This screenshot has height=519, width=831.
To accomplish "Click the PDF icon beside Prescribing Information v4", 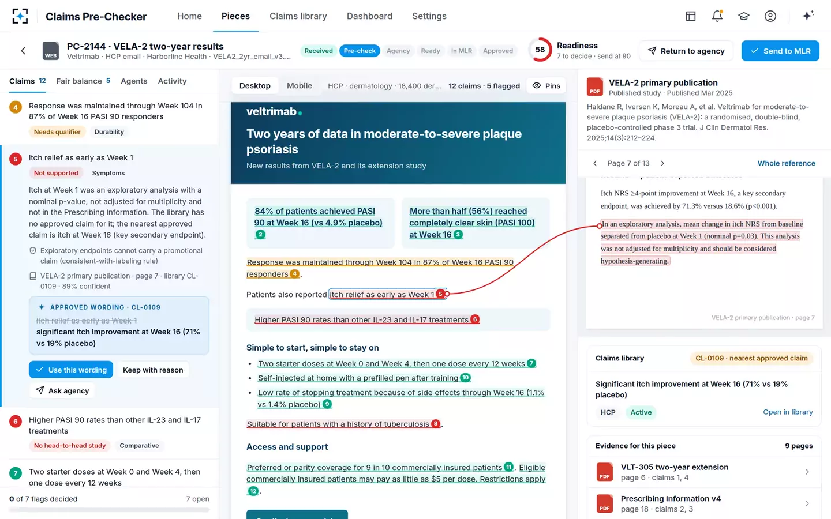I will coord(604,503).
